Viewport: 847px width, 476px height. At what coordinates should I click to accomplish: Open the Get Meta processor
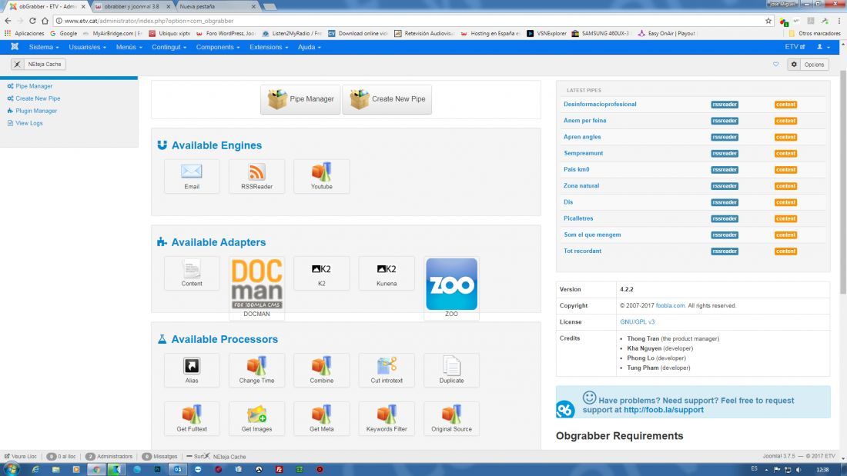click(321, 419)
